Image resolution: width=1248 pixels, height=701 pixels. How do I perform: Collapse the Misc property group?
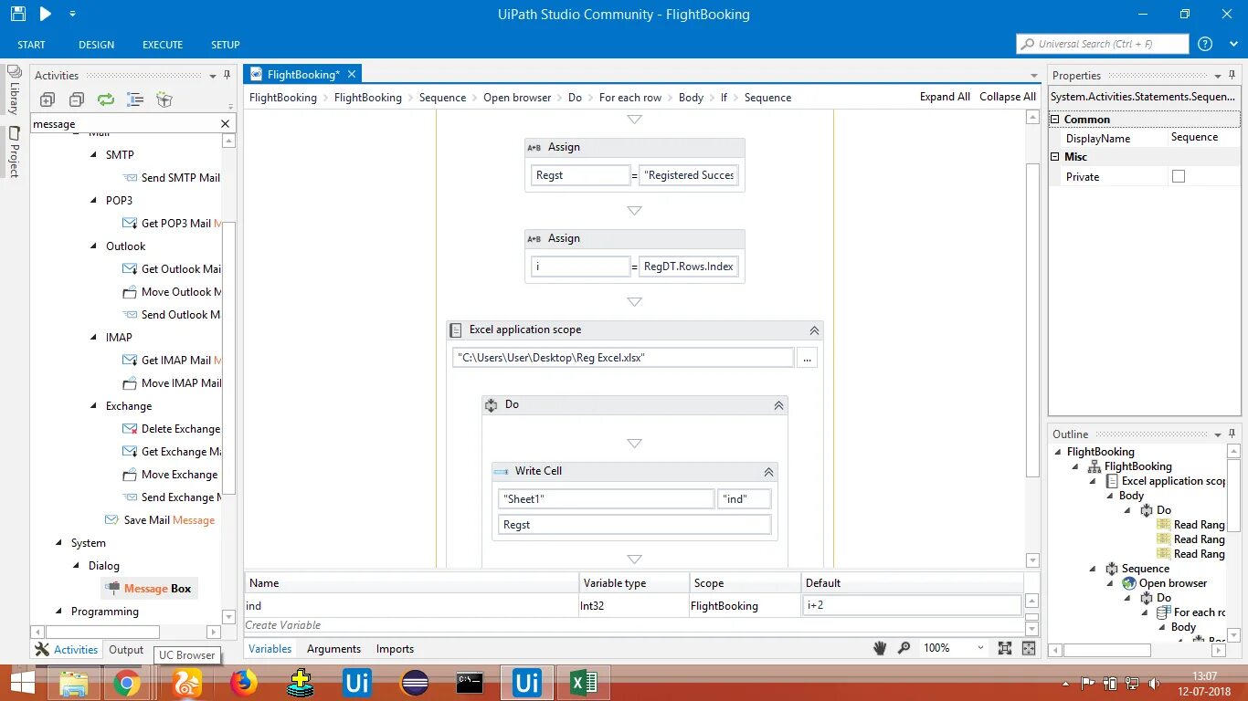pyautogui.click(x=1055, y=157)
